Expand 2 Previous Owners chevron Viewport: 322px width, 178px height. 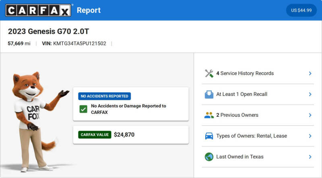pos(310,115)
